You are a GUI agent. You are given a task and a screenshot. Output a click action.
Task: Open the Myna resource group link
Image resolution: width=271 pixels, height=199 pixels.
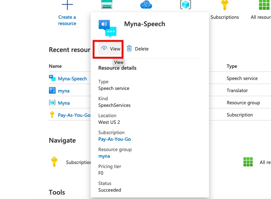click(x=64, y=103)
